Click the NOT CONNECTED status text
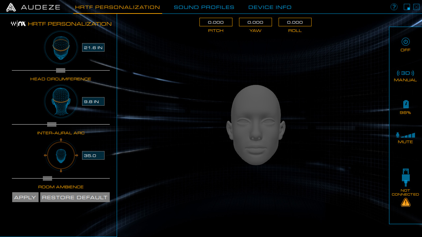Screen dimensions: 422x237 point(406,193)
